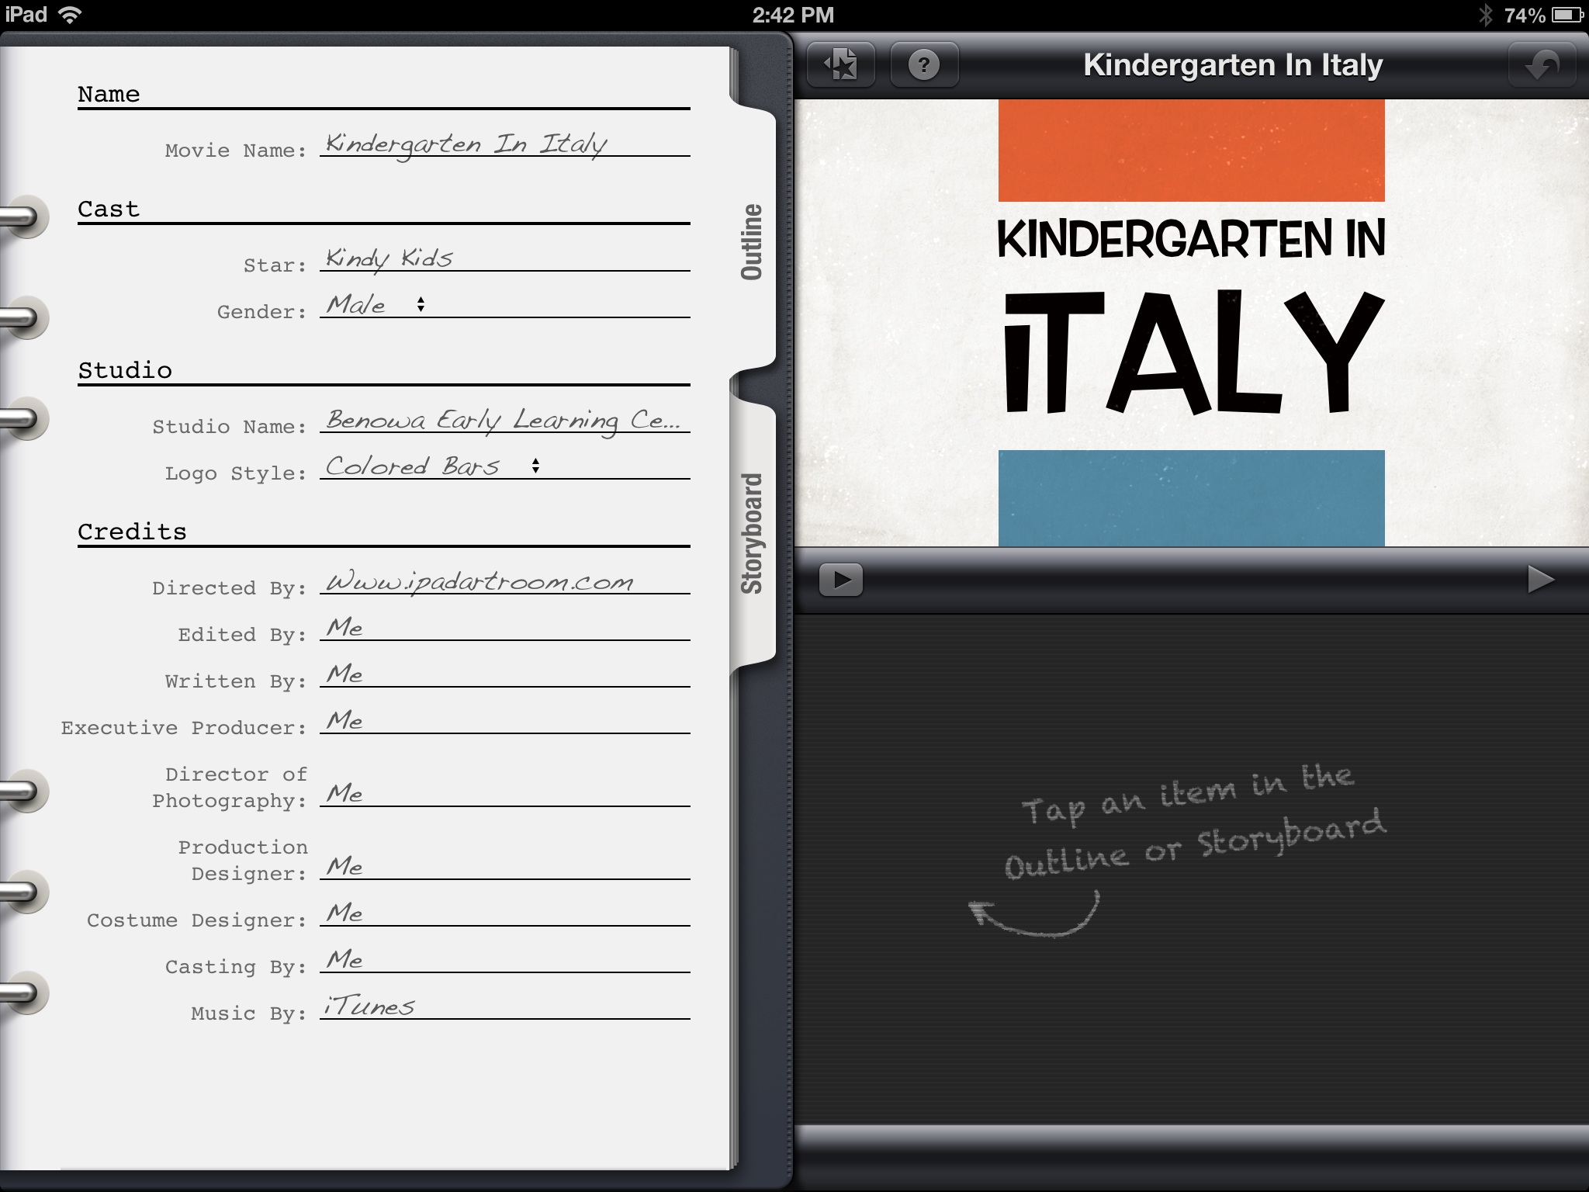
Task: Tap the Bluetooth status icon
Action: 1484,15
